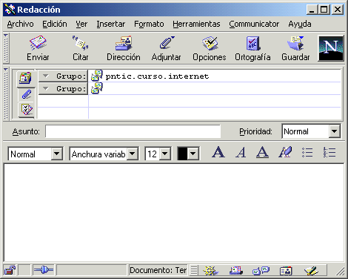Open the Communicator menu

click(x=254, y=24)
